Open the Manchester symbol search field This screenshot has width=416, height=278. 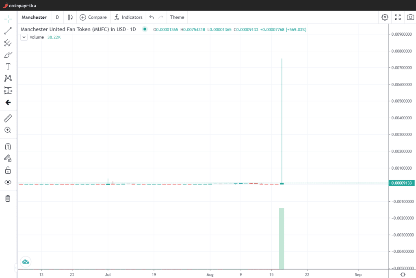click(34, 17)
